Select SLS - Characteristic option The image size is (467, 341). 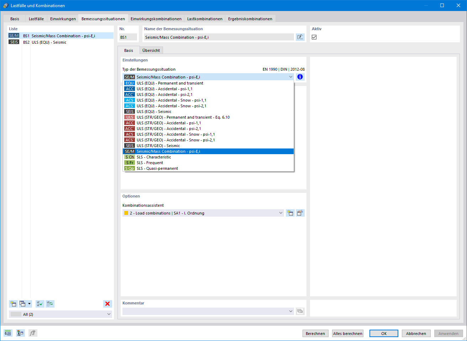point(209,157)
